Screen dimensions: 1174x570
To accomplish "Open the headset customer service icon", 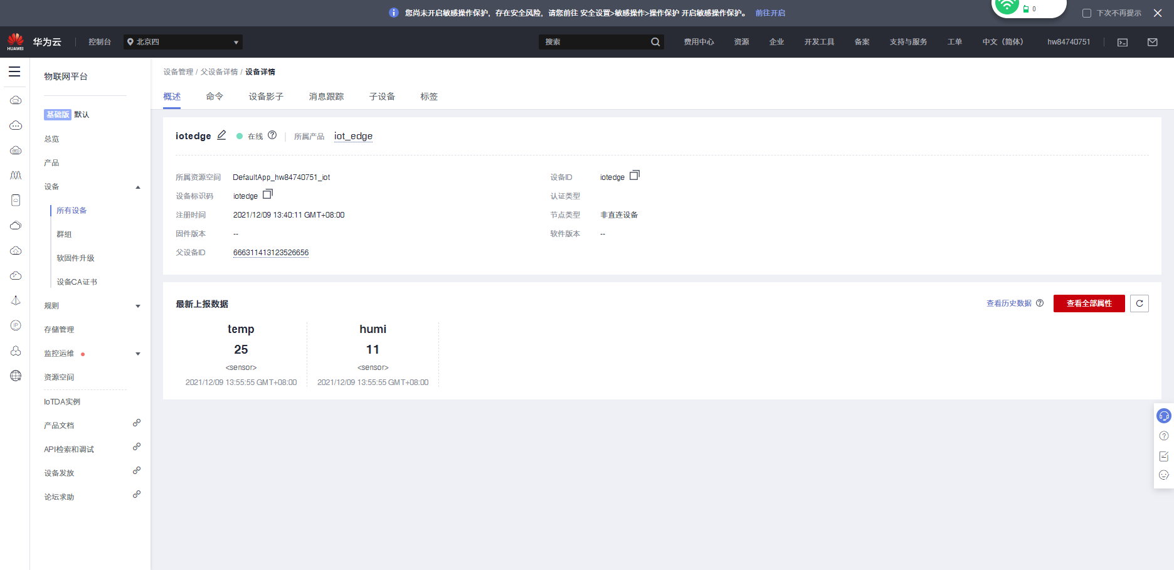I will point(1164,416).
